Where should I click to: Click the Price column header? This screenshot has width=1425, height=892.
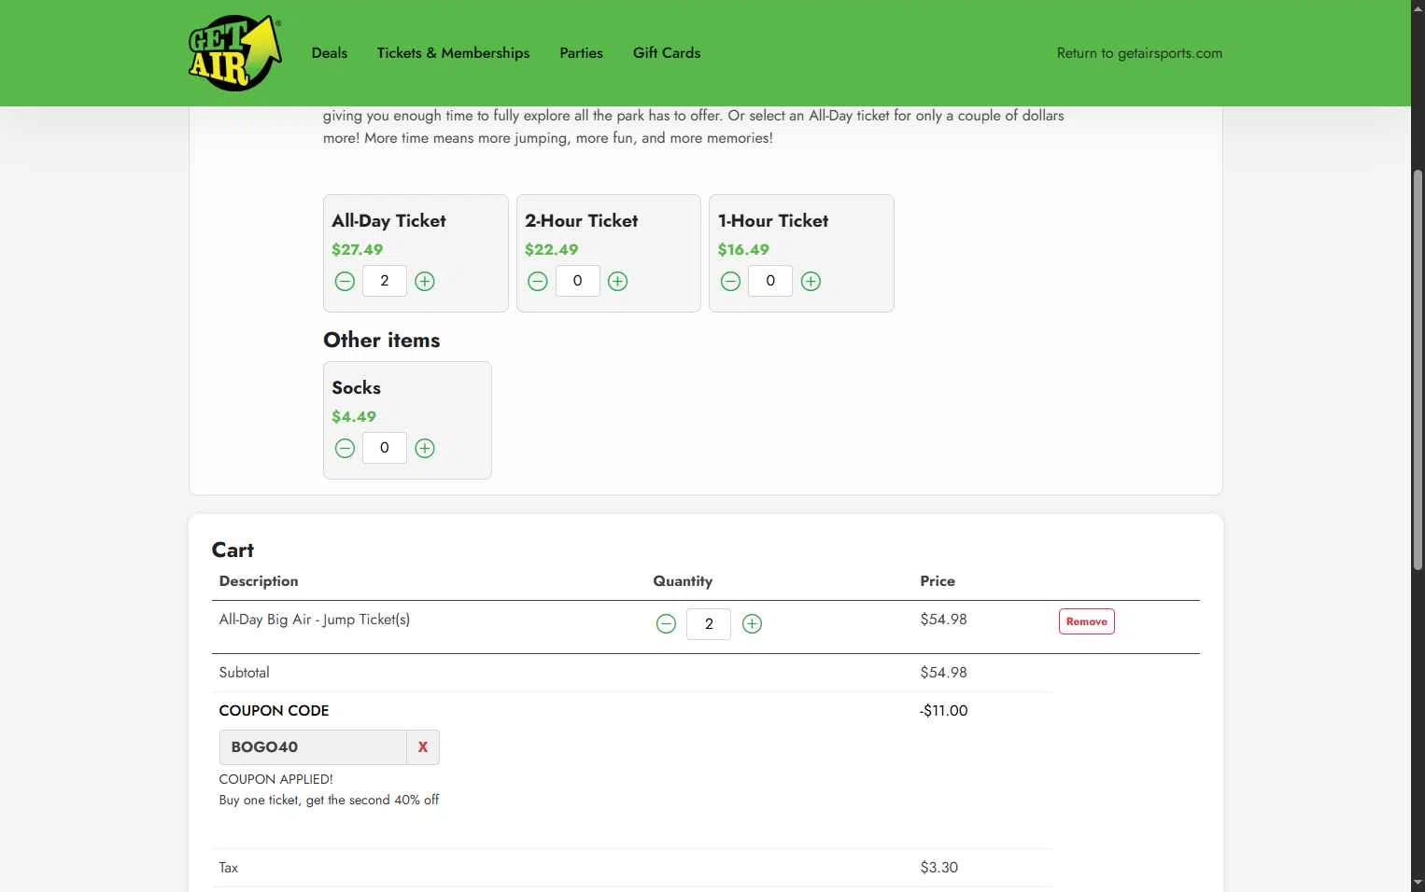coord(938,581)
